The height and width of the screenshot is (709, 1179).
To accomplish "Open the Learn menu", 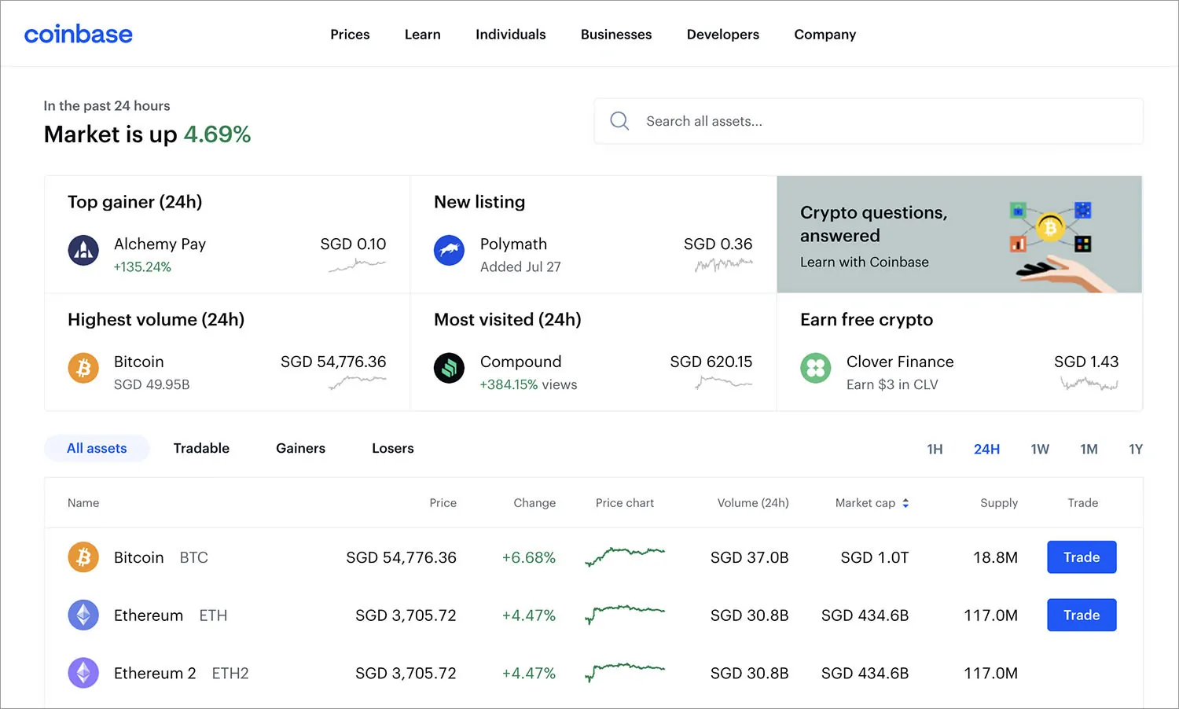I will point(423,35).
